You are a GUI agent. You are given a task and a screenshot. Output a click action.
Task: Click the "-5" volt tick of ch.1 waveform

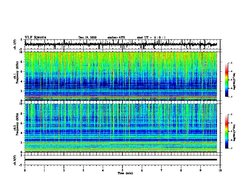(x=21, y=49)
